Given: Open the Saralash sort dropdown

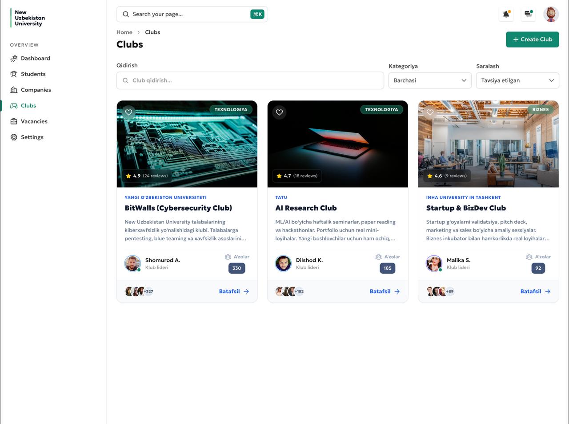Looking at the screenshot, I should pos(517,80).
